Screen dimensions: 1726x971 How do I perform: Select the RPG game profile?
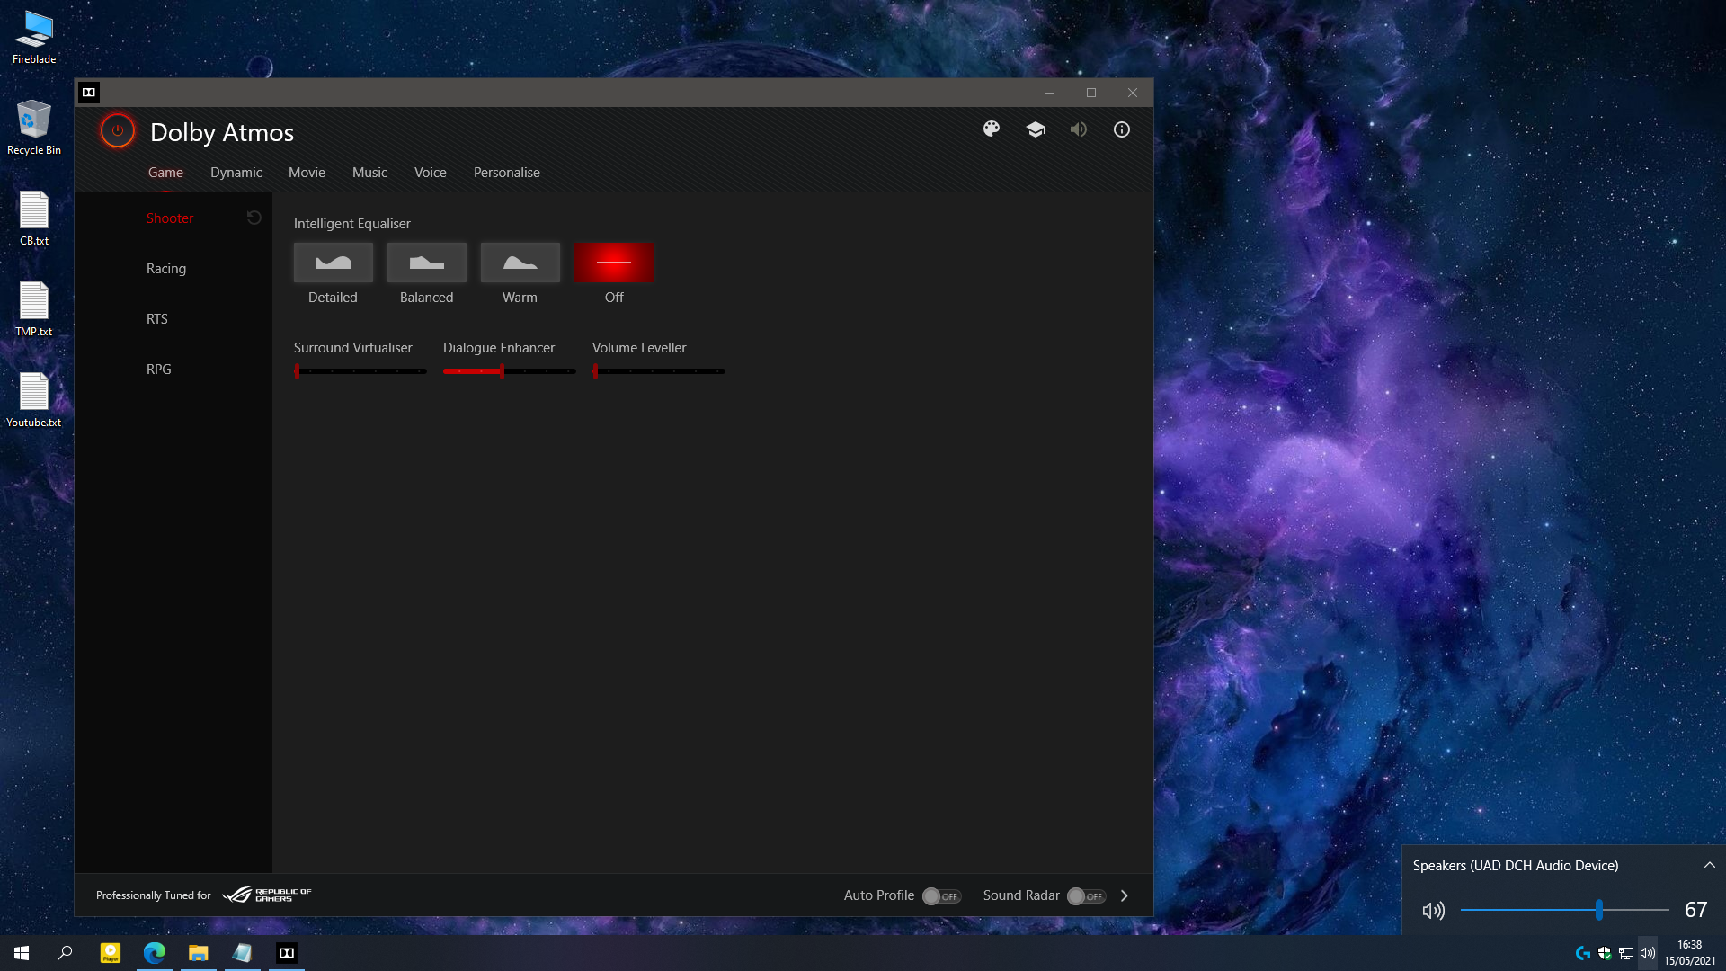(159, 370)
